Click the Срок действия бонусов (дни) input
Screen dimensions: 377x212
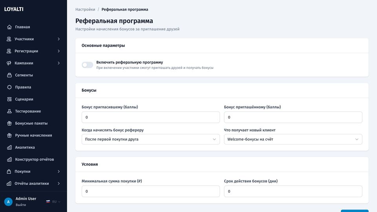[x=293, y=191]
